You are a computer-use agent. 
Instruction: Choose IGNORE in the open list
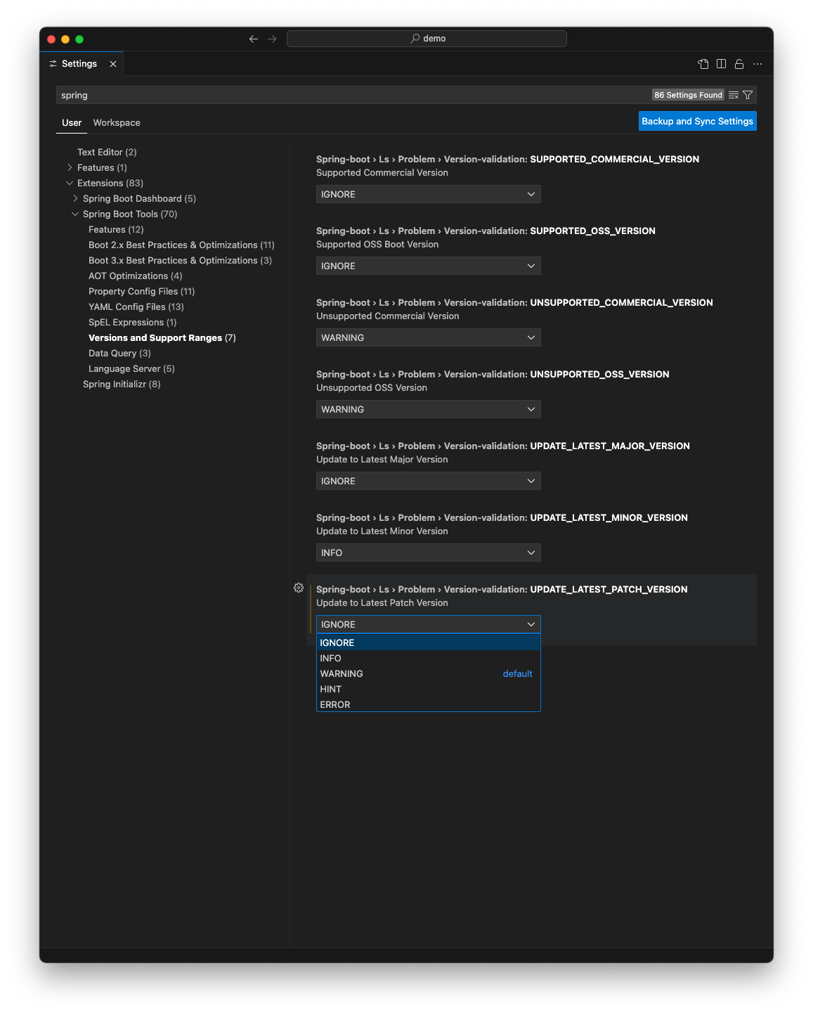428,642
